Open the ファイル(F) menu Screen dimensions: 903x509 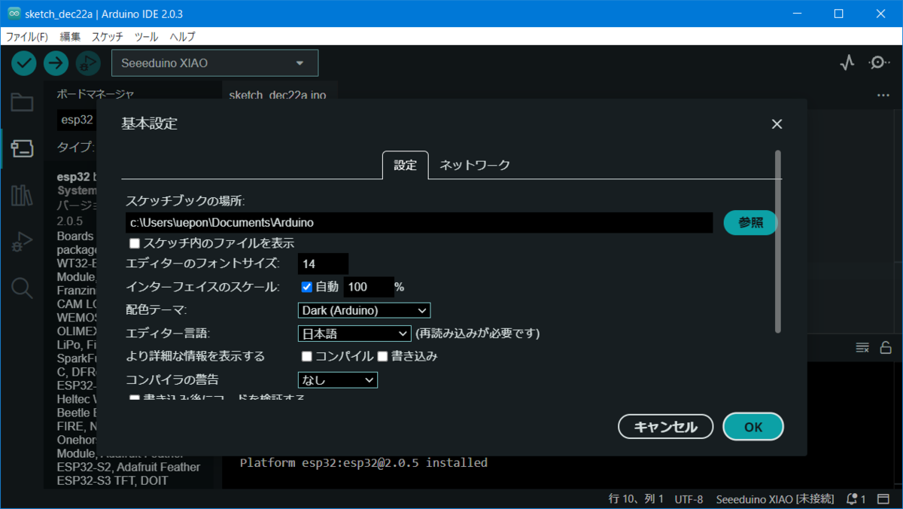(x=27, y=36)
